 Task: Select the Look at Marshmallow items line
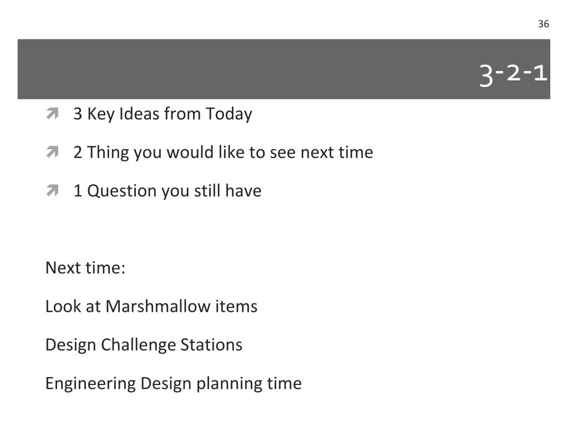(x=151, y=306)
